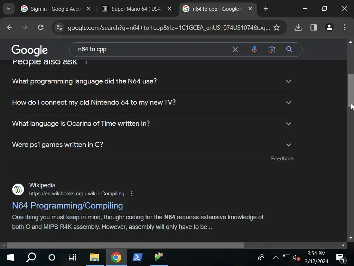This screenshot has height=266, width=354.
Task: Open the Chrome profile menu
Action: click(329, 27)
